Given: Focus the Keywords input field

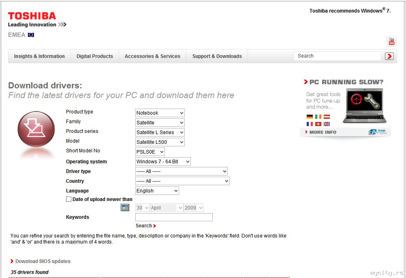Looking at the screenshot, I should 174,217.
